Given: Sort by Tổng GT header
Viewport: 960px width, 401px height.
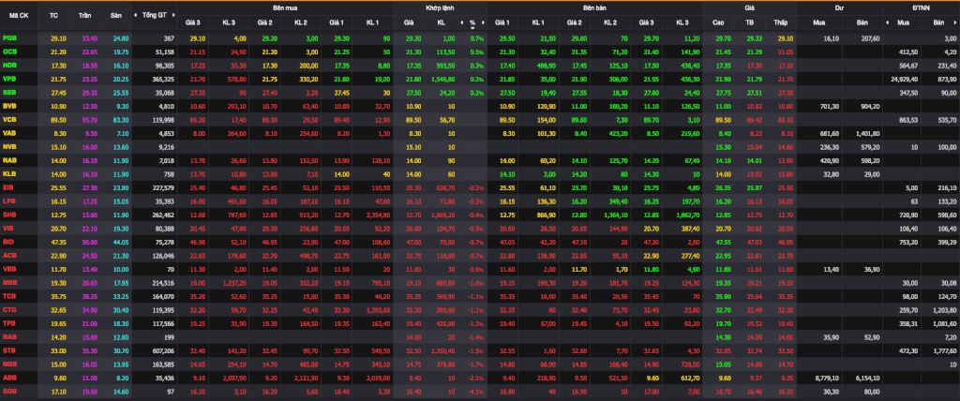Looking at the screenshot, I should [x=154, y=15].
